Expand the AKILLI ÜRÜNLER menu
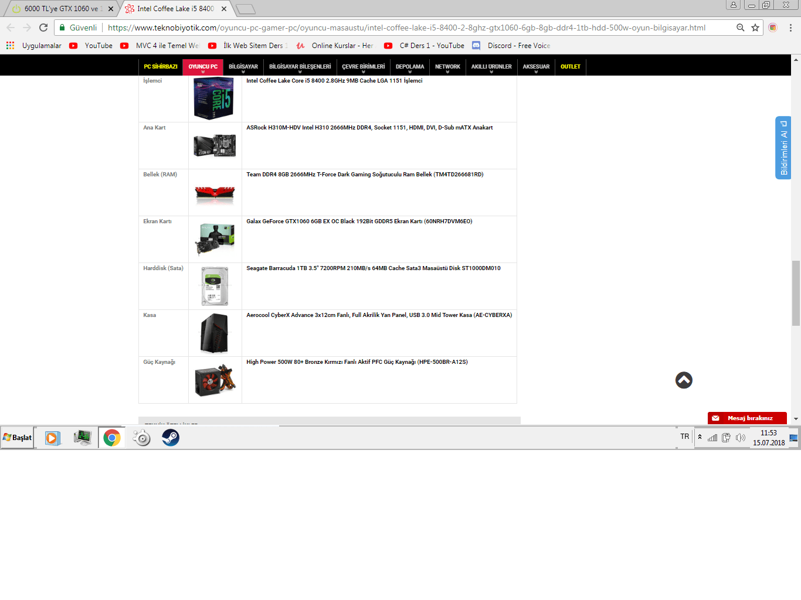 coord(491,67)
